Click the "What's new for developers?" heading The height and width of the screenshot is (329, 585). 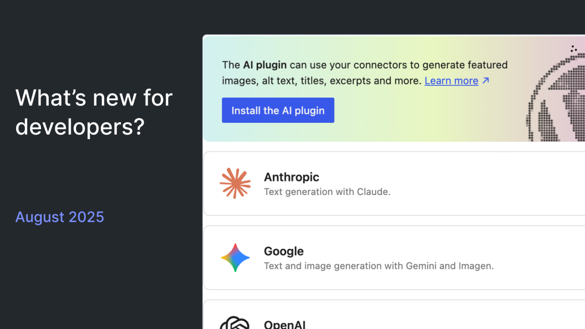[x=94, y=112]
